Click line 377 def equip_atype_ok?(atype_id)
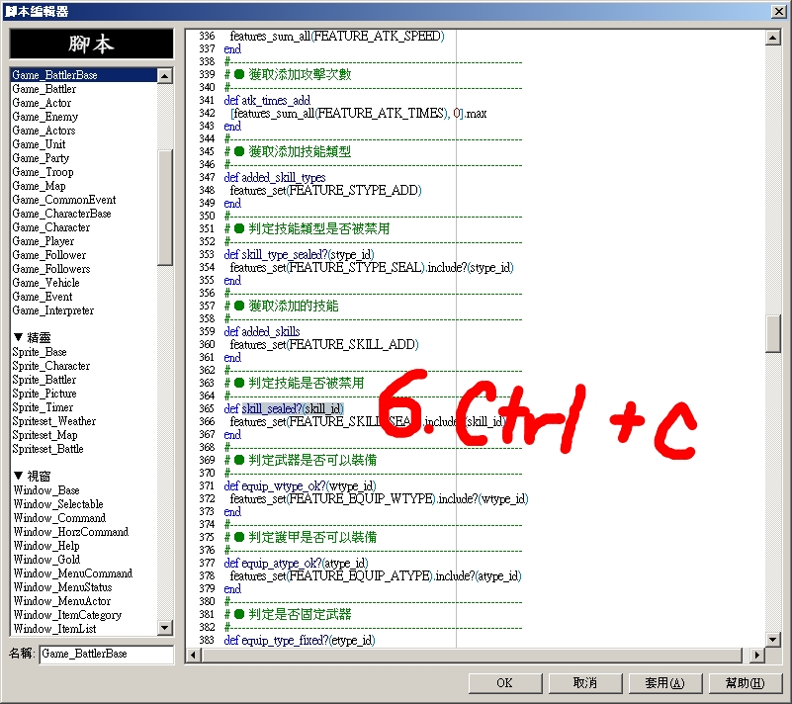 (x=296, y=563)
